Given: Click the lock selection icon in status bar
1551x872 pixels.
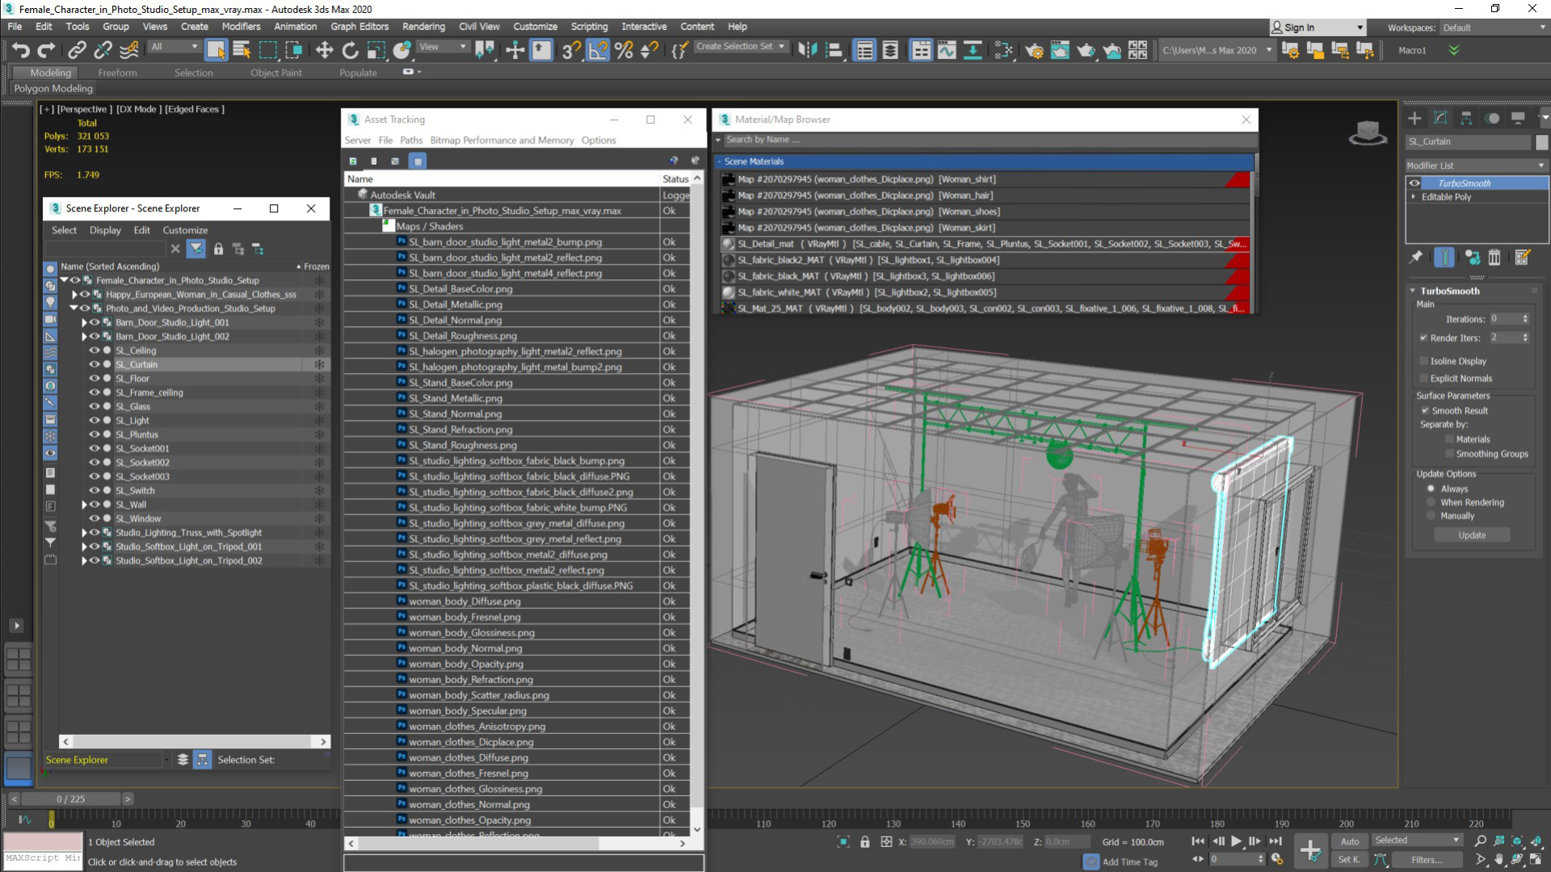Looking at the screenshot, I should (x=864, y=841).
